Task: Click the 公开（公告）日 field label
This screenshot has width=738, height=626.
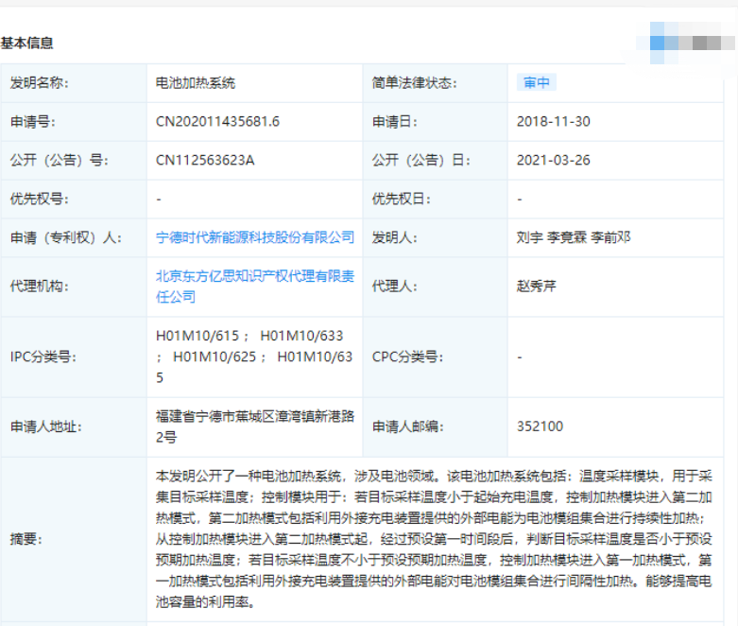Action: [420, 160]
